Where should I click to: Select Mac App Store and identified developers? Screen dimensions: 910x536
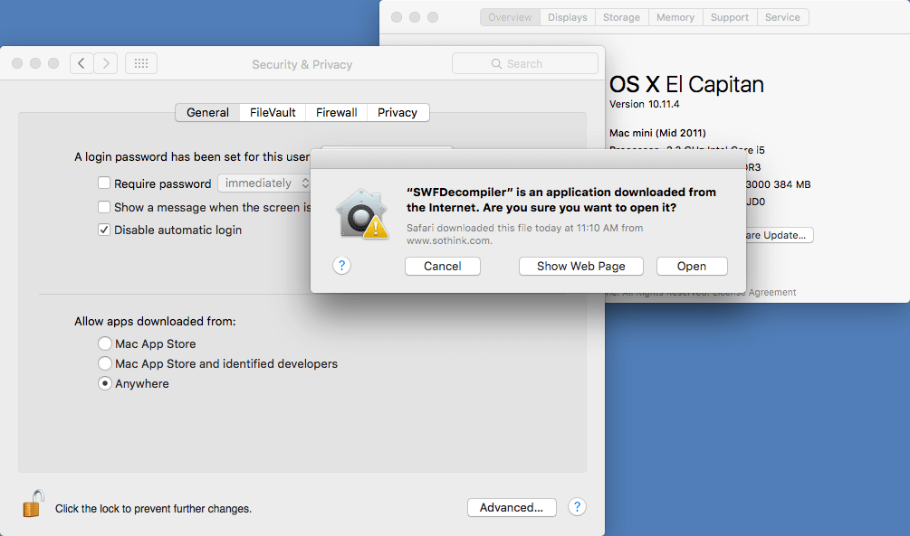point(104,363)
